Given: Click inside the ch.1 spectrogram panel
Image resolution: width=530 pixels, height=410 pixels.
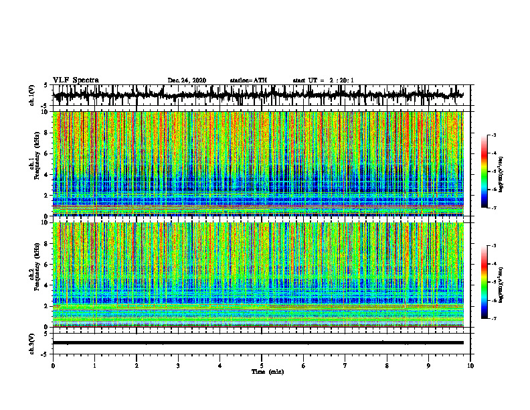Looking at the screenshot, I should 258,163.
